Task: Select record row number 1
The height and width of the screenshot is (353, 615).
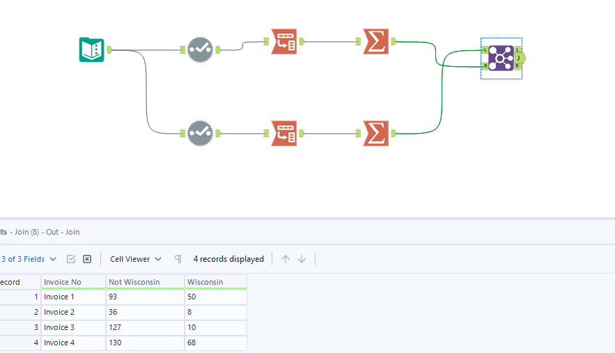Action: 20,297
